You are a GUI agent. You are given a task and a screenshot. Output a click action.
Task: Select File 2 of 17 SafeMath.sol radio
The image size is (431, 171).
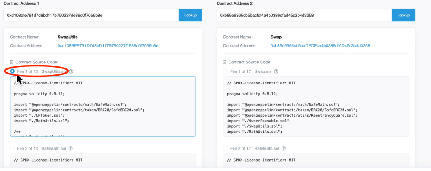click(x=226, y=148)
